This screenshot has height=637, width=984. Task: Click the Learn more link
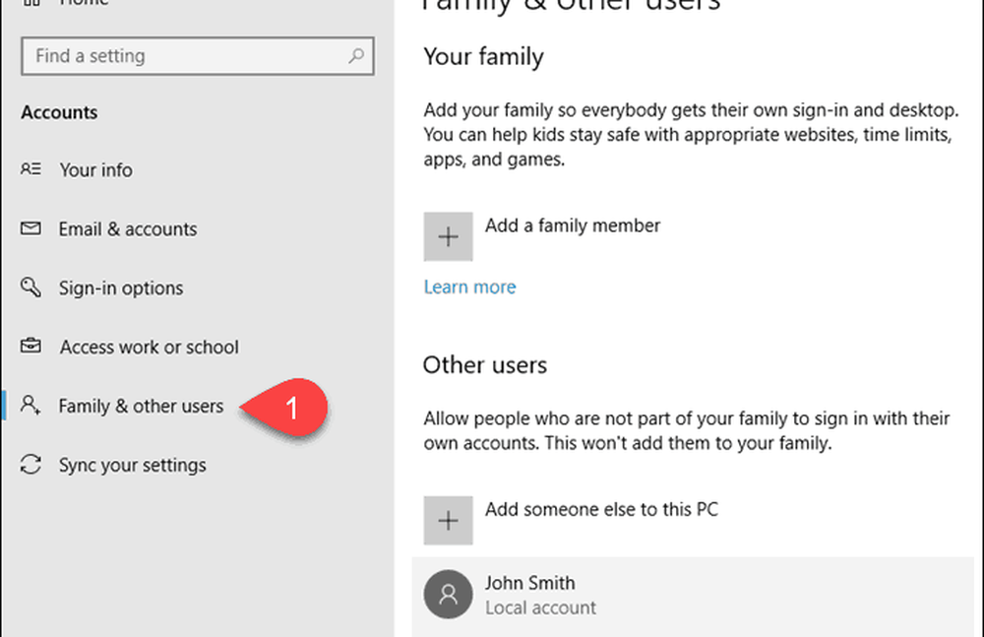pyautogui.click(x=469, y=287)
